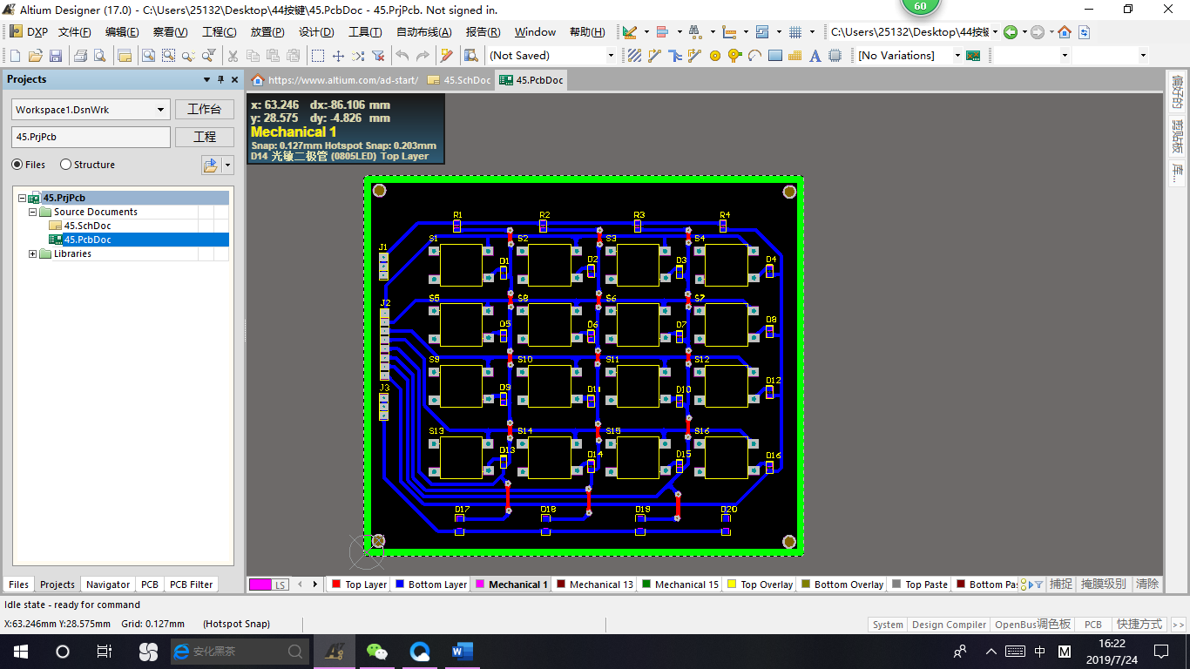Select the Bottom Layer blue swatch tab
This screenshot has height=669, width=1190.
[x=430, y=585]
